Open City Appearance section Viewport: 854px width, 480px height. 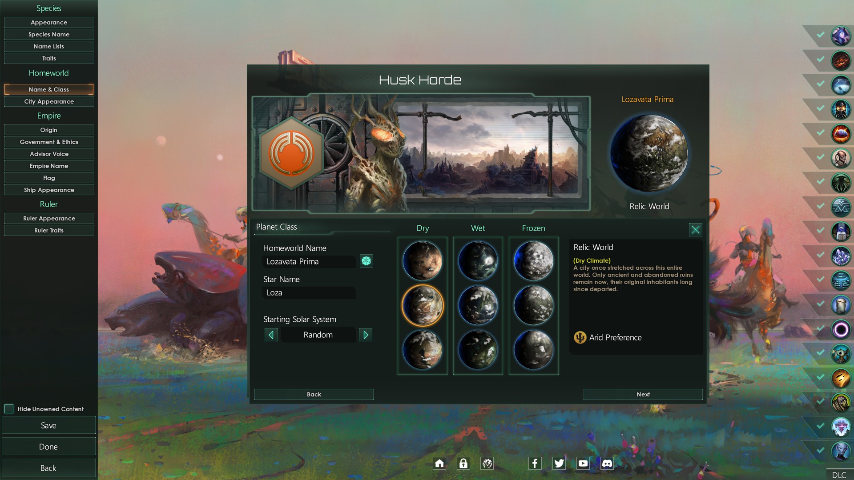[x=49, y=101]
